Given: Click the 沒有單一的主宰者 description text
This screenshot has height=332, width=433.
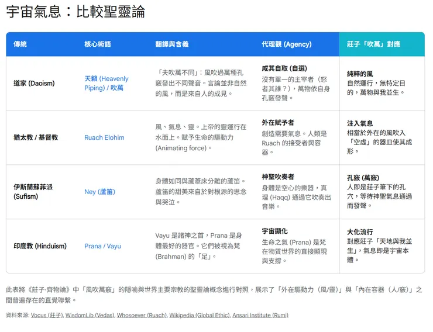Looking at the screenshot, I should tap(295, 89).
